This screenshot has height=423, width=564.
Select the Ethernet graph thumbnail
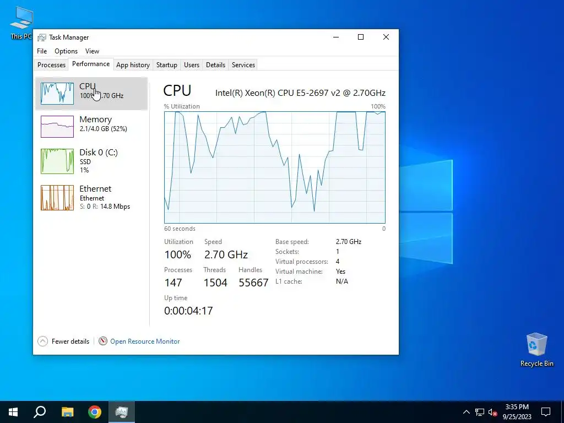pyautogui.click(x=57, y=198)
